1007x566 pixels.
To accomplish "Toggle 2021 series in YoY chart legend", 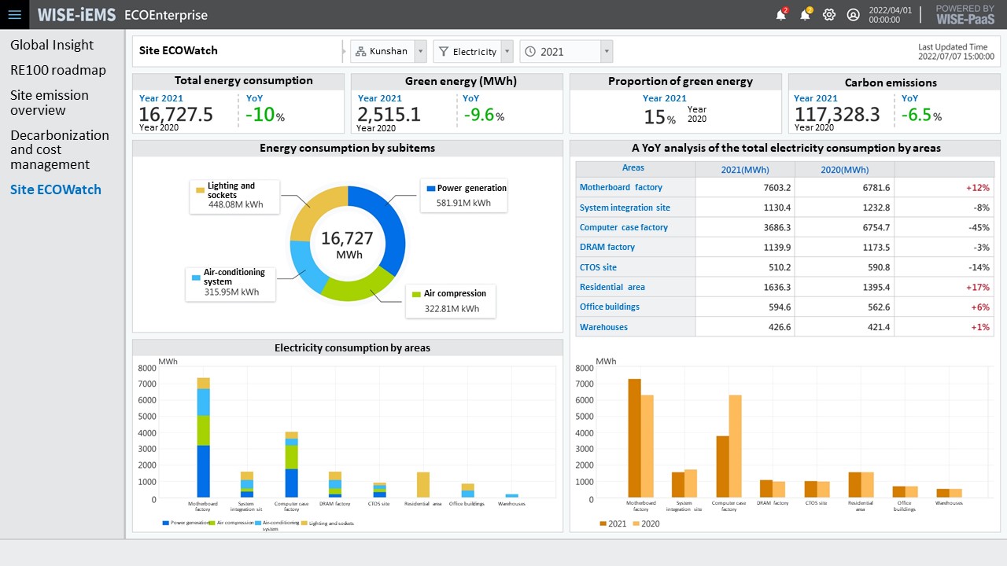I will click(613, 524).
